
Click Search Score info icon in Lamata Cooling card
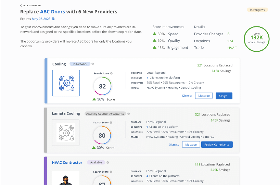coord(111,122)
